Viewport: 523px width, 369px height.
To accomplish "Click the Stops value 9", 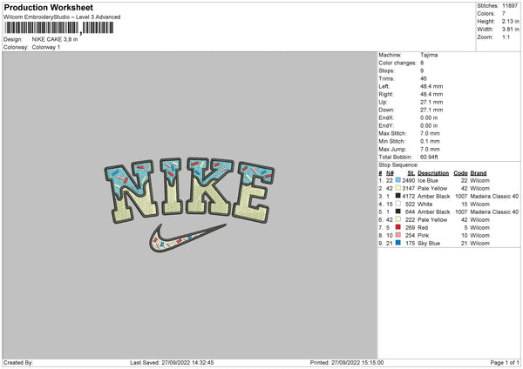I will pyautogui.click(x=422, y=70).
